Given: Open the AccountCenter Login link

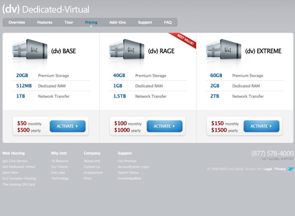Looking at the screenshot, I should [x=133, y=167].
